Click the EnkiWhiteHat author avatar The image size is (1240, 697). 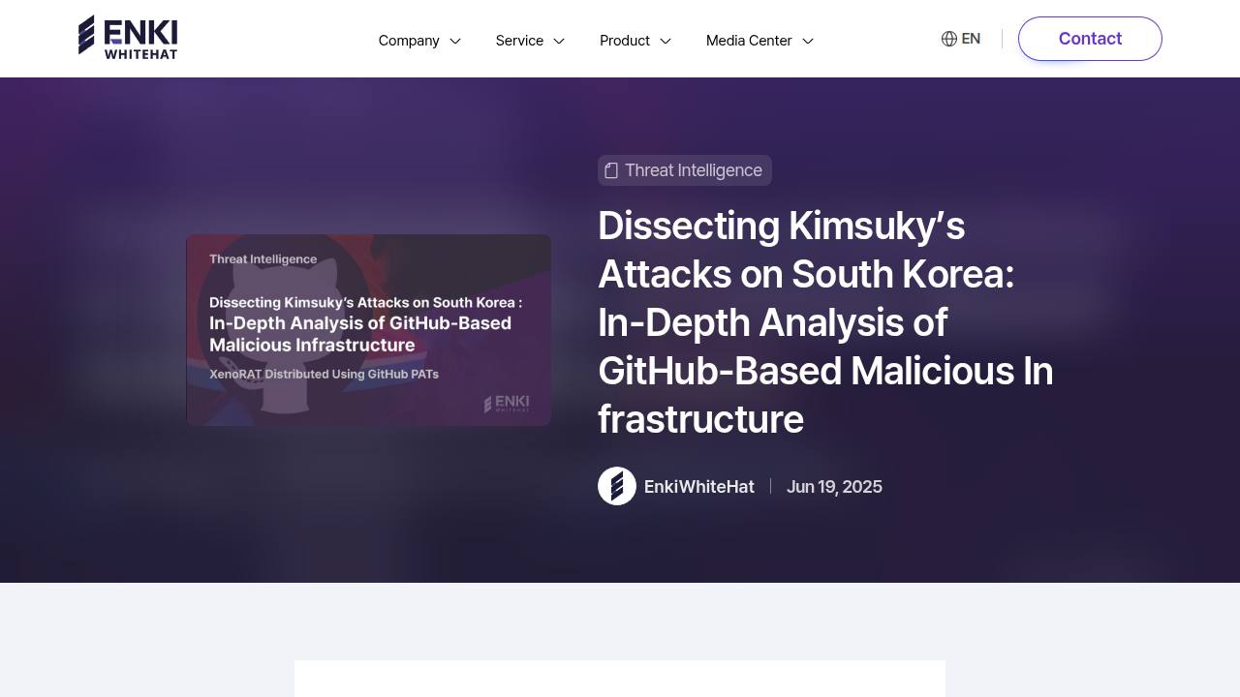[x=617, y=486]
